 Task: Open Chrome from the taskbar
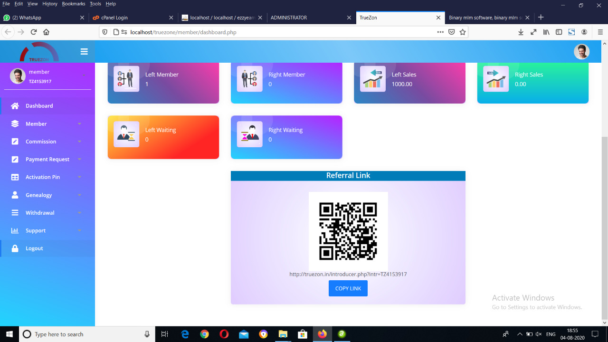click(x=204, y=334)
